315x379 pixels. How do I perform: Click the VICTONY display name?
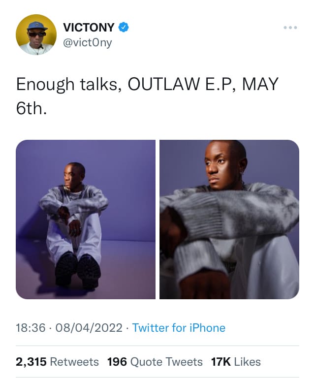click(89, 27)
